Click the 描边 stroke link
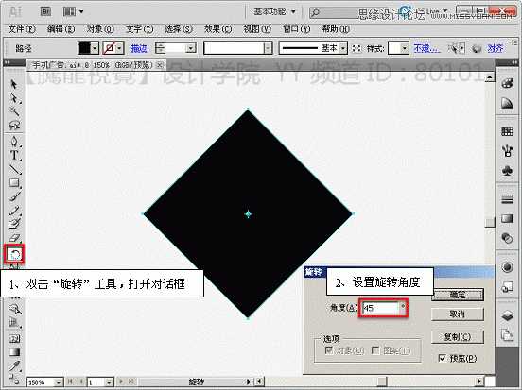Image resolution: width=522 pixels, height=390 pixels. [140, 48]
